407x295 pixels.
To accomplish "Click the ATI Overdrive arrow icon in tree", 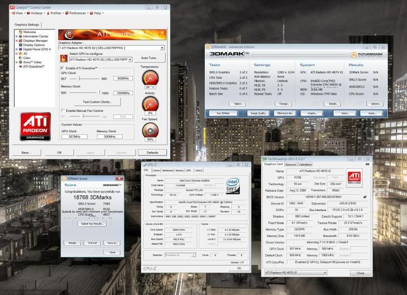I will pos(20,67).
